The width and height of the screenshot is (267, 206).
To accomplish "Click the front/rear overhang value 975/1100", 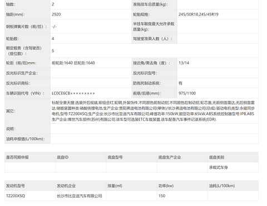I will [x=187, y=93].
